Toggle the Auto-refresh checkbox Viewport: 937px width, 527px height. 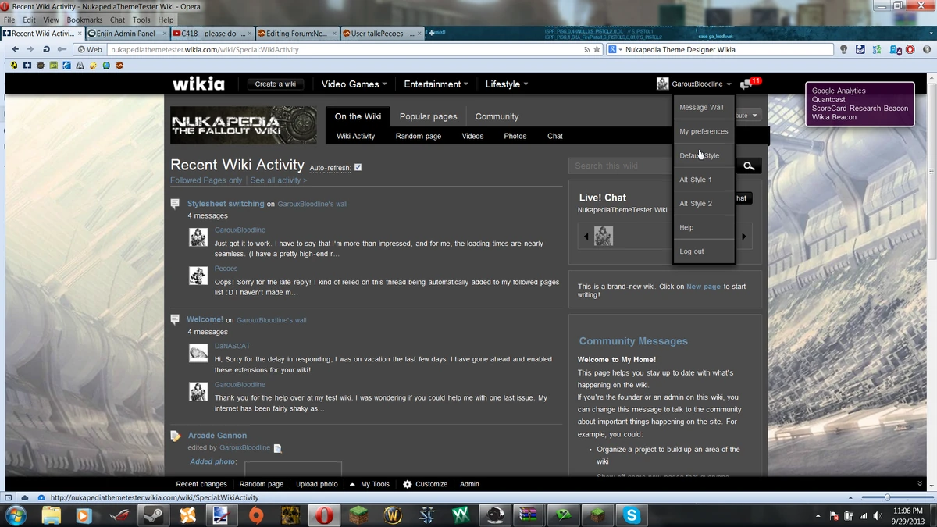pos(357,166)
